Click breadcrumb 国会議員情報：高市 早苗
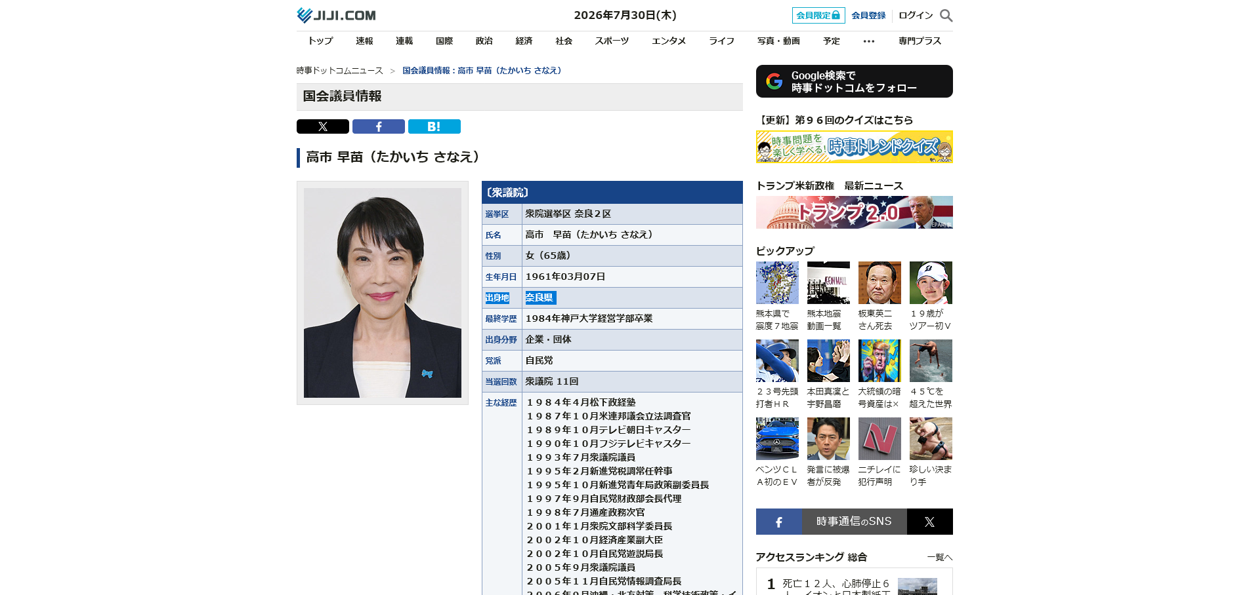The image size is (1249, 595). [482, 70]
